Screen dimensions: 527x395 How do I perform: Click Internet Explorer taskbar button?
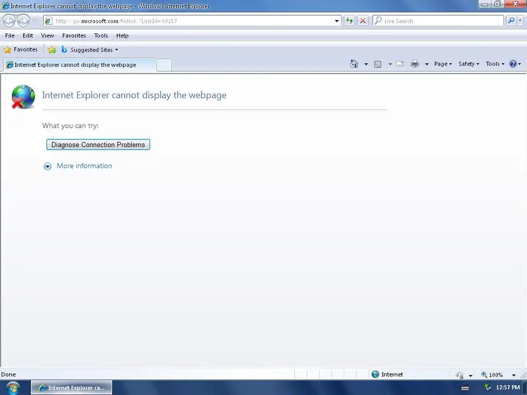[72, 388]
